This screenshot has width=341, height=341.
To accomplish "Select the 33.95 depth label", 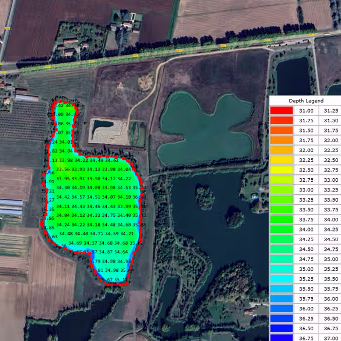I will pyautogui.click(x=63, y=179).
